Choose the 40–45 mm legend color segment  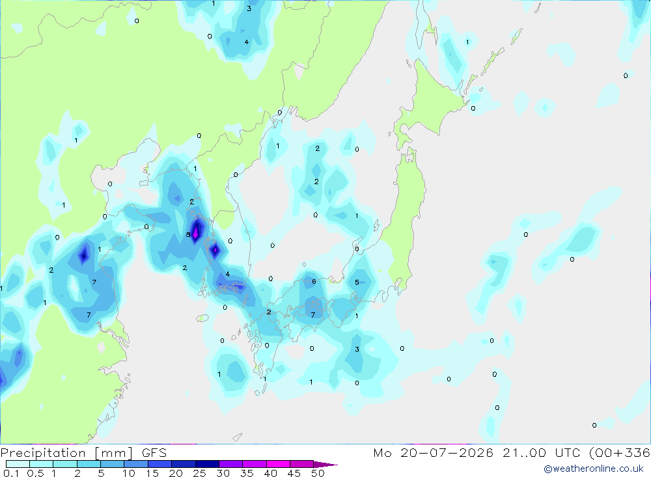278,464
